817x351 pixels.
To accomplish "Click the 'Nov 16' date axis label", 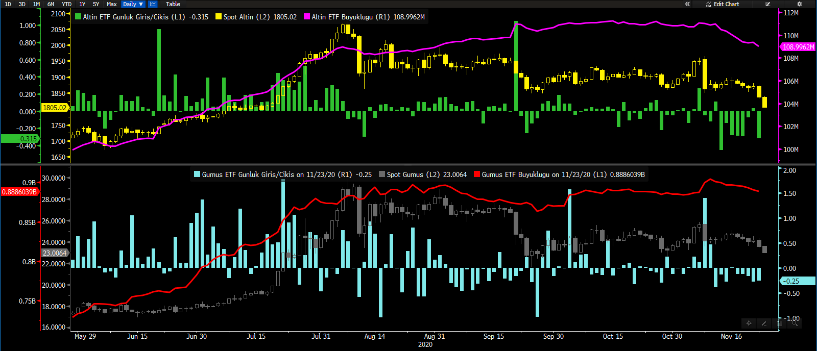I will coord(731,336).
